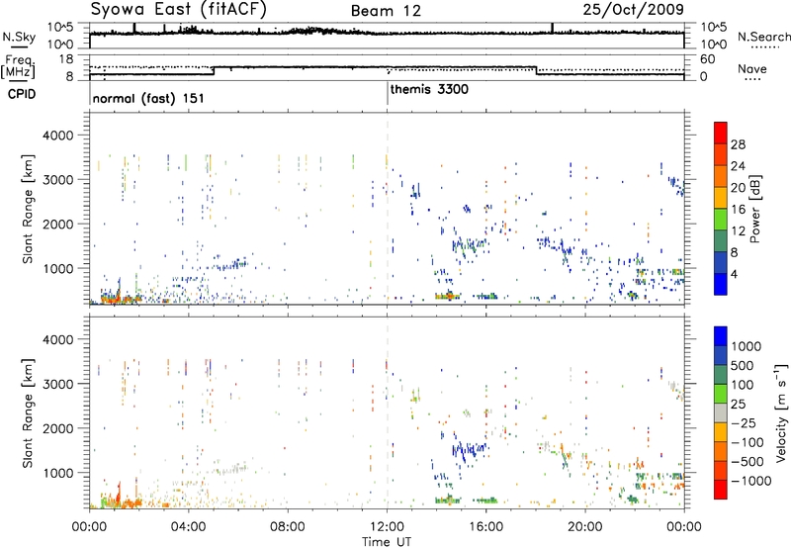This screenshot has height=548, width=791.
Task: Pick the red top segment of power color bar
Action: 721,133
